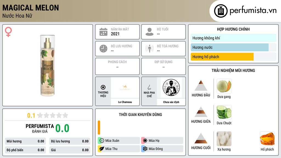Click the Hương Đầu pyramid icon
Viewport: 281px width, 158px height.
(201, 86)
